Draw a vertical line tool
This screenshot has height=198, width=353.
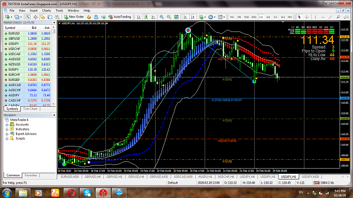click(x=315, y=17)
